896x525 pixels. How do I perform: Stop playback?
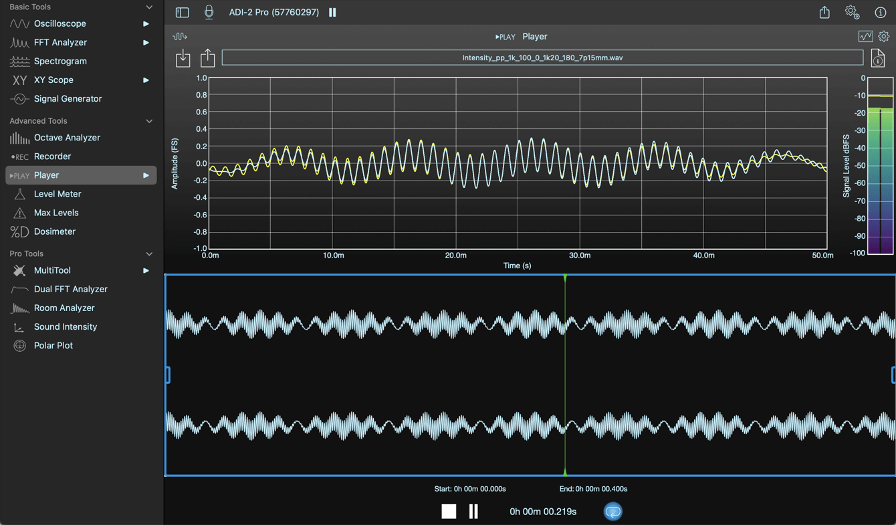[449, 512]
